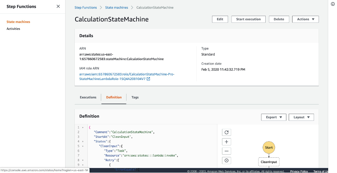The height and width of the screenshot is (173, 337).
Task: Go to State machines breadcrumb
Action: pyautogui.click(x=117, y=8)
